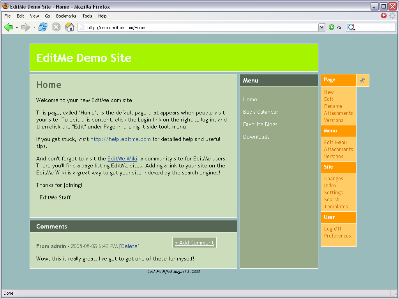Click the green Go button icon
Image resolution: width=399 pixels, height=299 pixels.
pyautogui.click(x=331, y=27)
